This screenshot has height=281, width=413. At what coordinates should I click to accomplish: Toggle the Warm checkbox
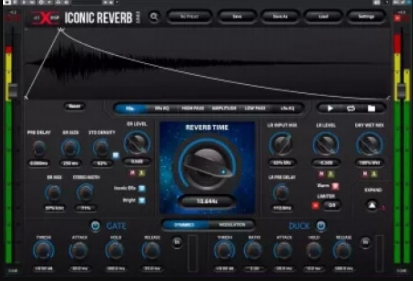[x=335, y=186]
